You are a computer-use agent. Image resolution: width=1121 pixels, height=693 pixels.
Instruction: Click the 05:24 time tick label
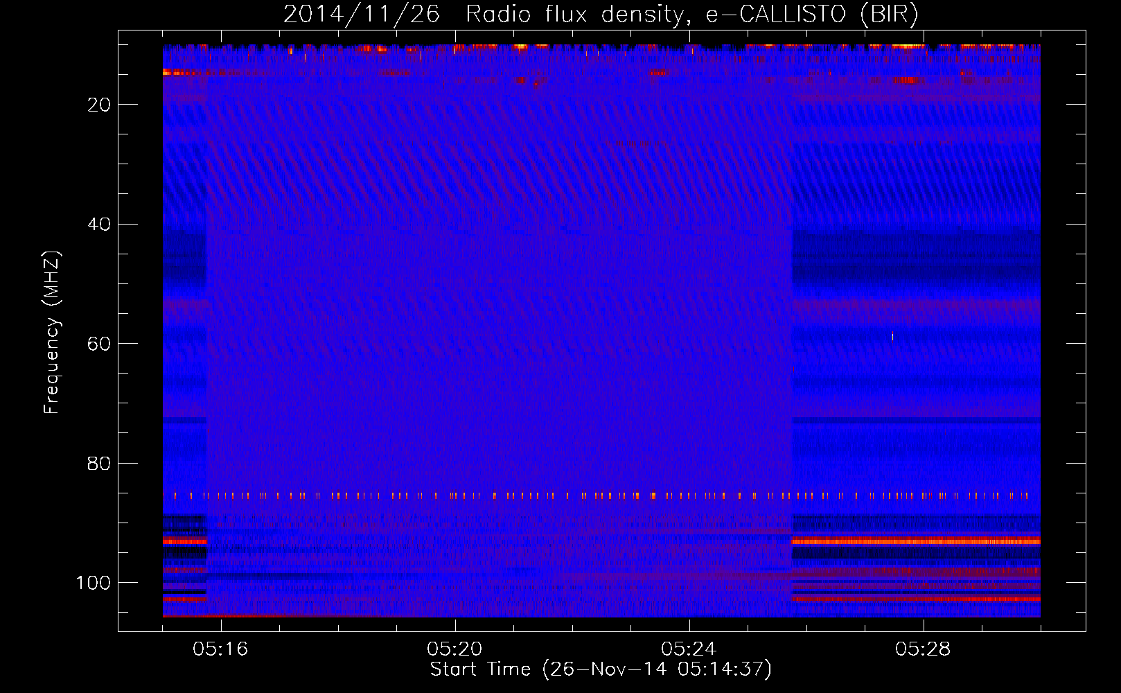[x=689, y=649]
